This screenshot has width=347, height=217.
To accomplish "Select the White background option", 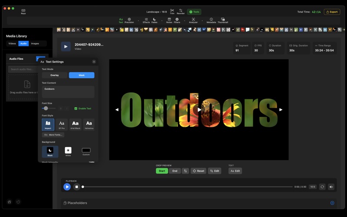I will click(68, 151).
